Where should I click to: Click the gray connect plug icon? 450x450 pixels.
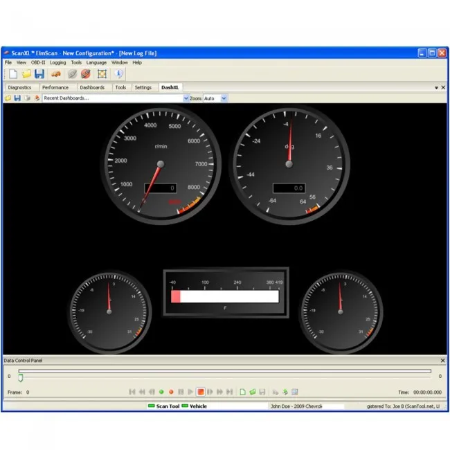[72, 74]
